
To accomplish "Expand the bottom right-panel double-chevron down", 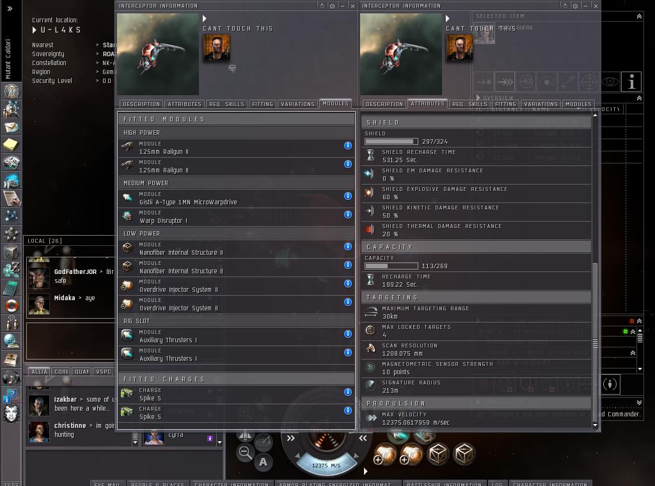I will click(x=639, y=402).
